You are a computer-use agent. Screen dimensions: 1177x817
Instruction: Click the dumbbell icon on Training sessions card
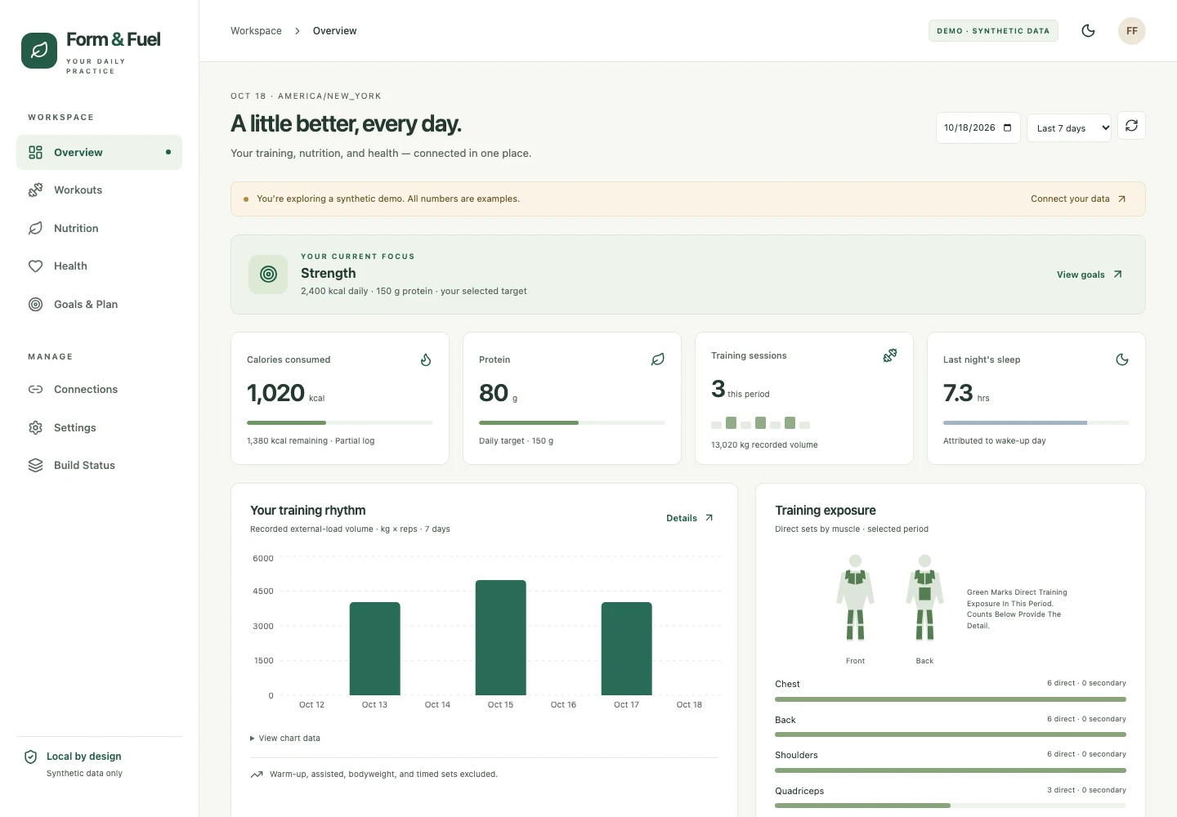point(890,355)
